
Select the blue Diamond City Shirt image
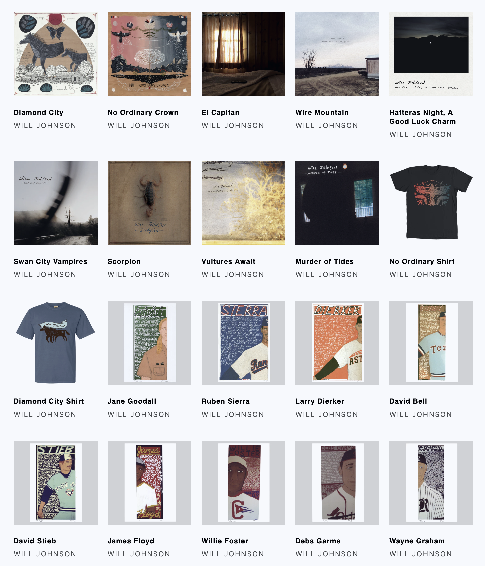point(55,343)
